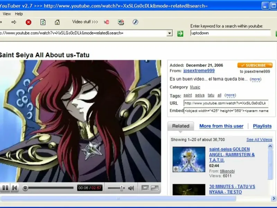Switch to the Playlists tab
This screenshot has width=277, height=208.
tap(262, 126)
